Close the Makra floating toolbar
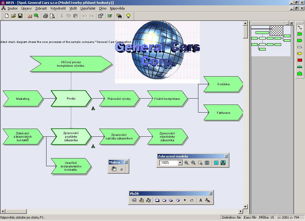The width and height of the screenshot is (305, 221). click(x=126, y=162)
